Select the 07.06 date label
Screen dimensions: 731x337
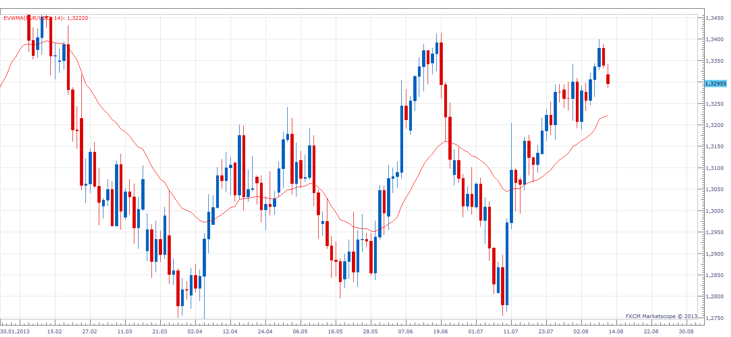click(x=405, y=331)
